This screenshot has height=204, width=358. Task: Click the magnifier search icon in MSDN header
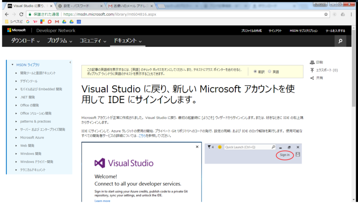tap(340, 41)
